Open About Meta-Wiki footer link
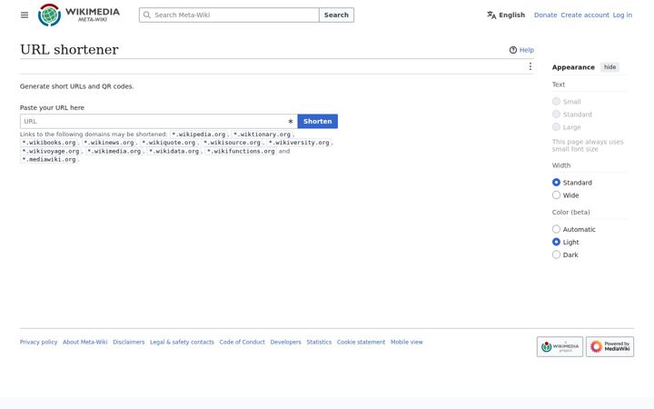The width and height of the screenshot is (654, 409). (84, 343)
